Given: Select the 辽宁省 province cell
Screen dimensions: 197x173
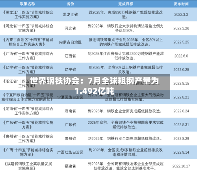Looking at the screenshot, I should (x=70, y=70).
